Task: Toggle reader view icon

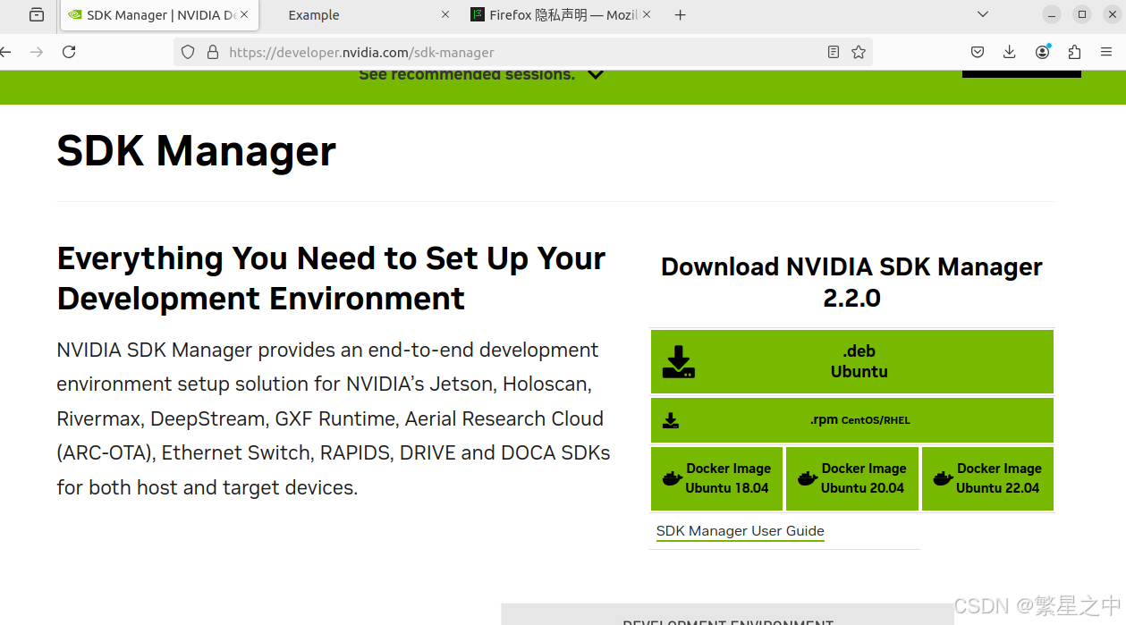Action: [834, 52]
